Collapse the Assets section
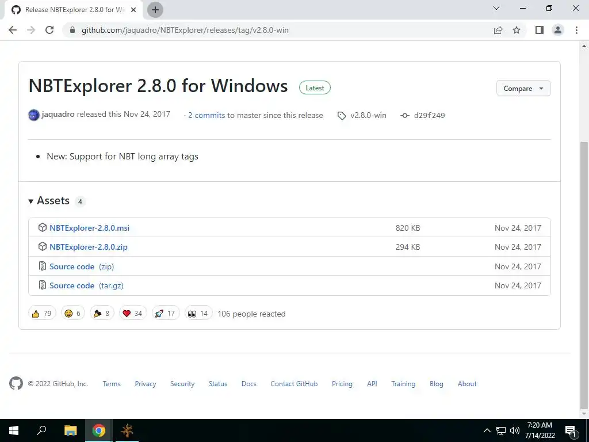 click(49, 201)
